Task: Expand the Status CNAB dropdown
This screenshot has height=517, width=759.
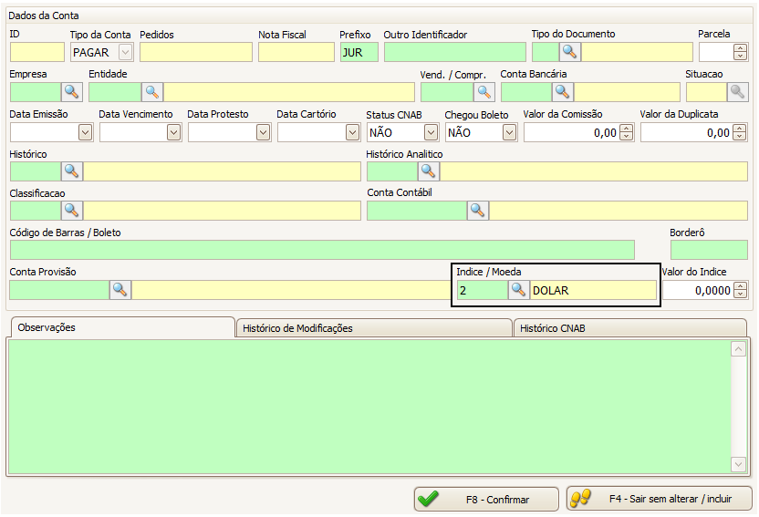Action: [431, 132]
